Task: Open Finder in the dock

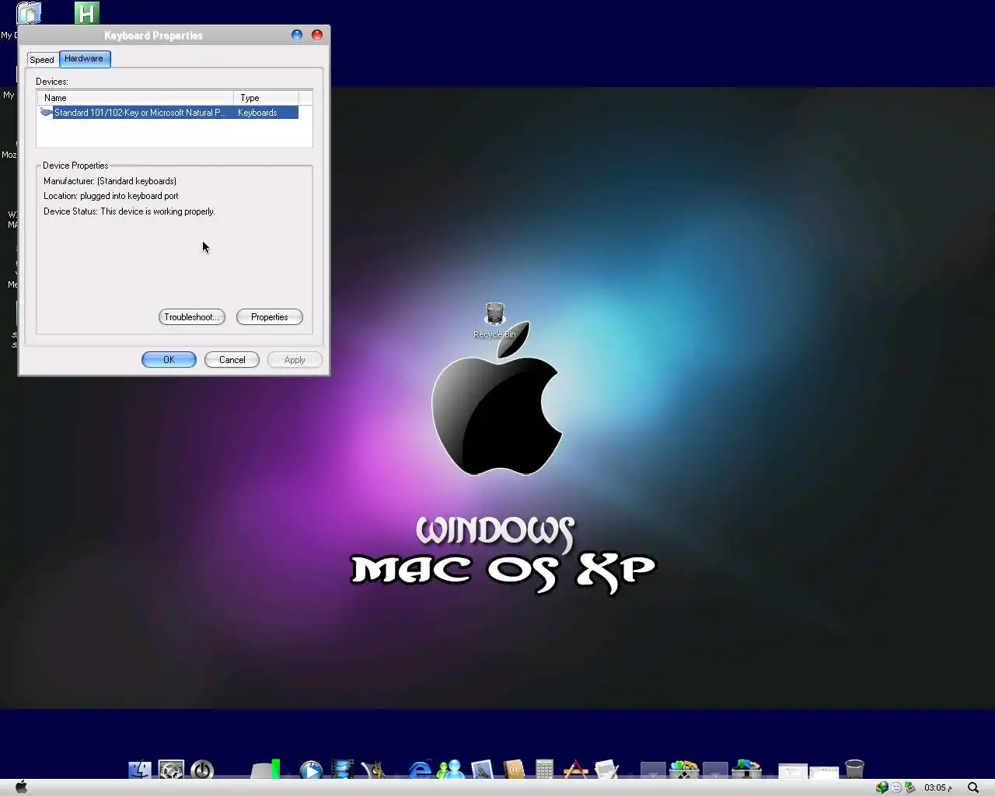Action: [140, 770]
